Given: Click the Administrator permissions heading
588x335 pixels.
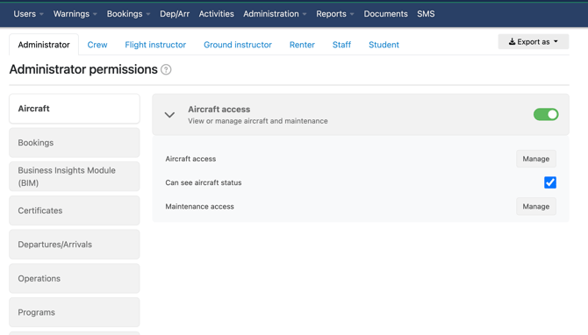Looking at the screenshot, I should click(x=83, y=69).
